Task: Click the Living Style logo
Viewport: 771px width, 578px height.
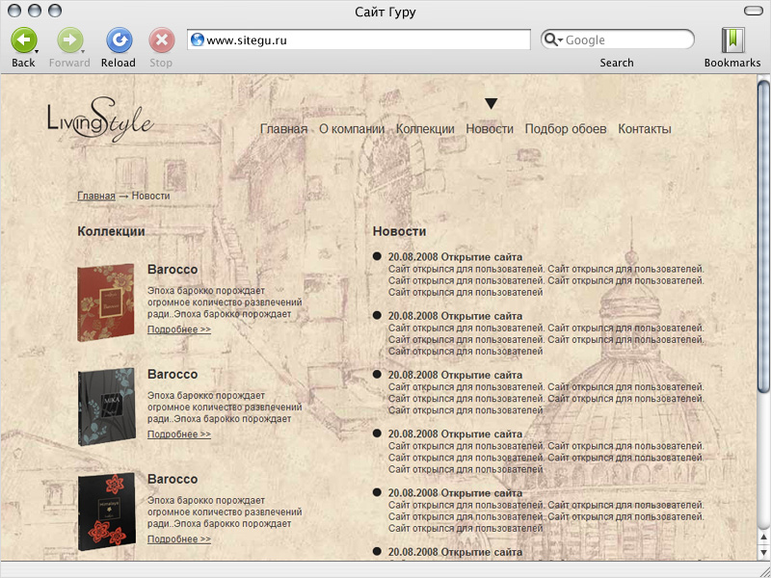Action: (x=100, y=119)
